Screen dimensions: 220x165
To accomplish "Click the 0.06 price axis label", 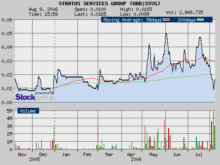I will click(x=7, y=20).
